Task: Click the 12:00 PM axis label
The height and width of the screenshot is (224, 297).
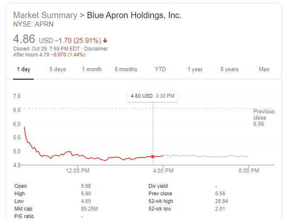Action: tap(78, 171)
